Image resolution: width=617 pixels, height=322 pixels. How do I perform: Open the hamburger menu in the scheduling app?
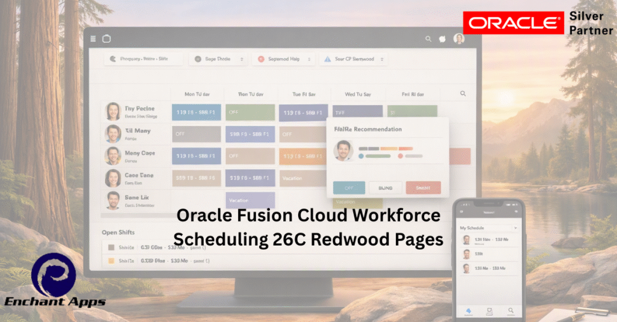(93, 39)
